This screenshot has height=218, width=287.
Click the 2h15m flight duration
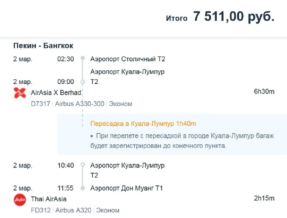(x=264, y=198)
